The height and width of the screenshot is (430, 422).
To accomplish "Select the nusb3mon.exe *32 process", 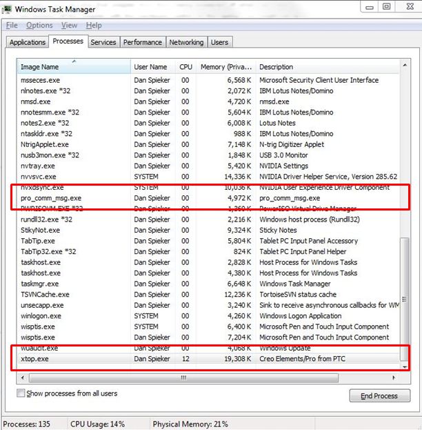I will tap(208, 155).
